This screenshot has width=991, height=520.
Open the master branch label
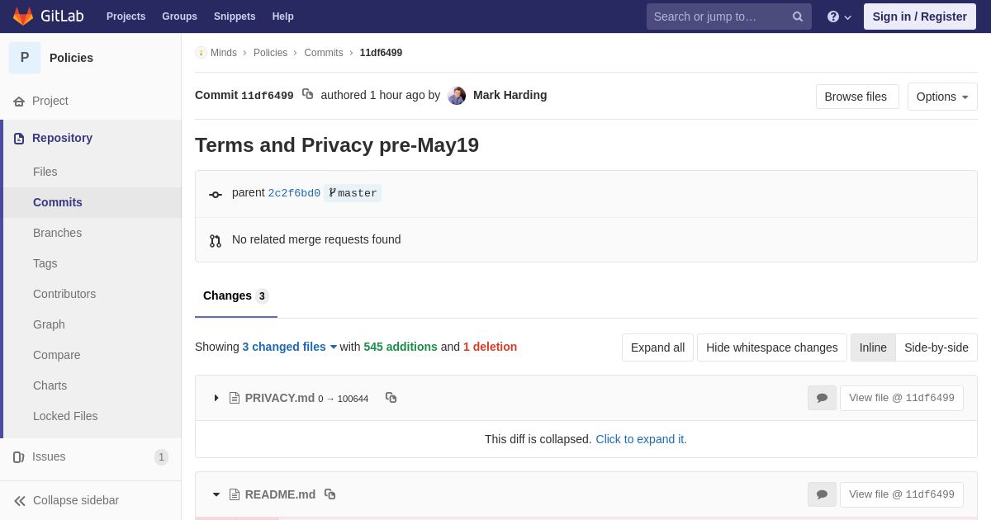click(x=353, y=193)
